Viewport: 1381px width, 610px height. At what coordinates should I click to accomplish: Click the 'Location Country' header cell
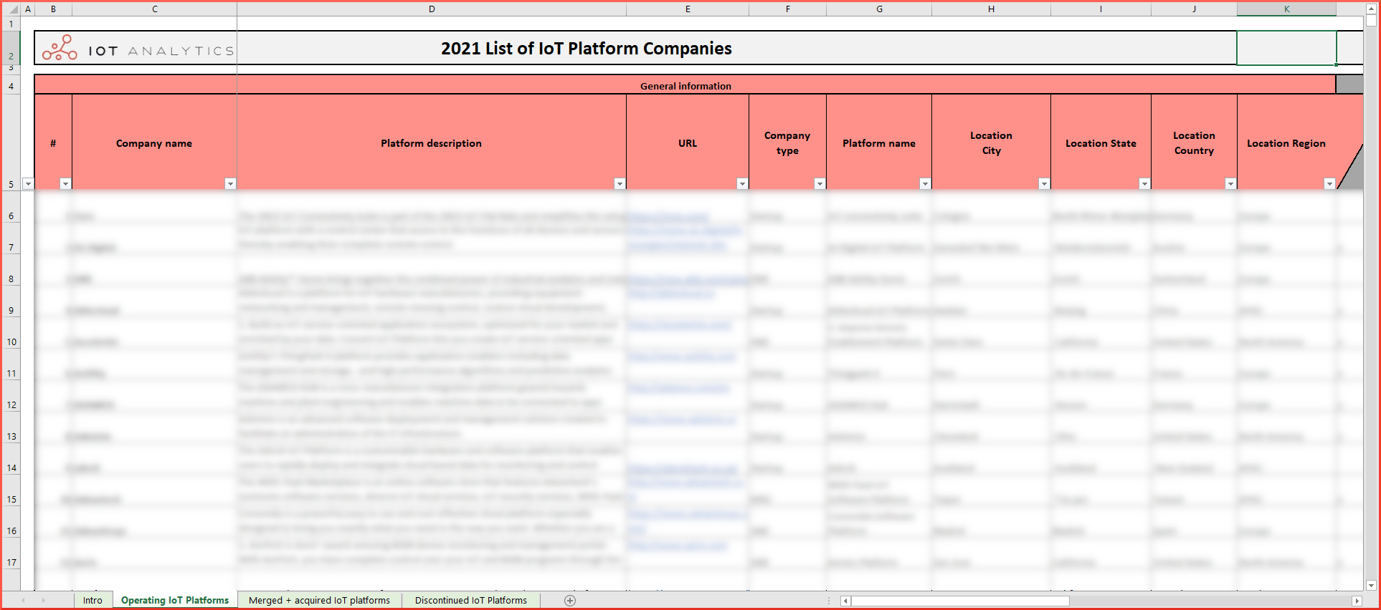pos(1194,143)
